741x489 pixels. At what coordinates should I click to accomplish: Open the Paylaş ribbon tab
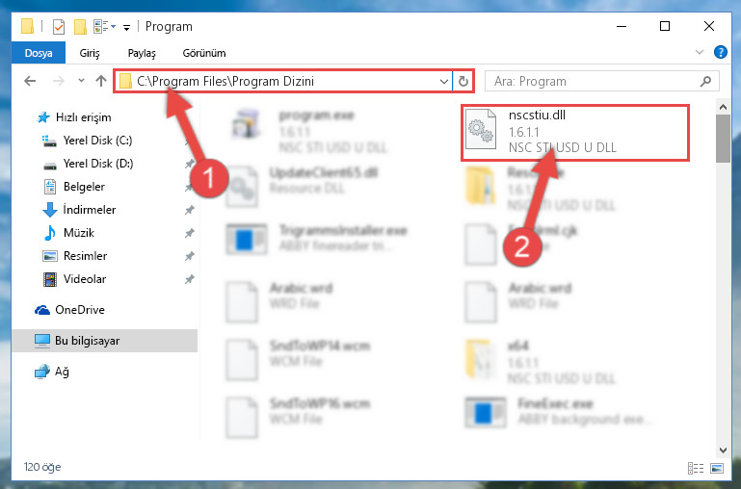coord(142,53)
